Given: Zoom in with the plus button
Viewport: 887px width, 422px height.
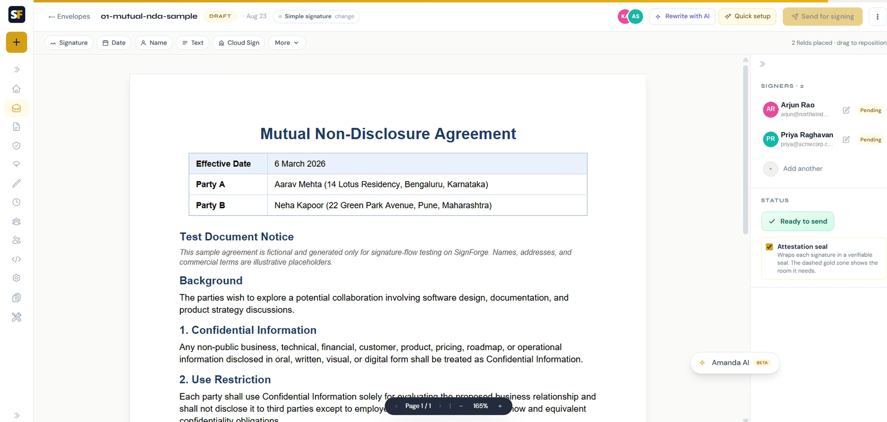Looking at the screenshot, I should (x=500, y=406).
